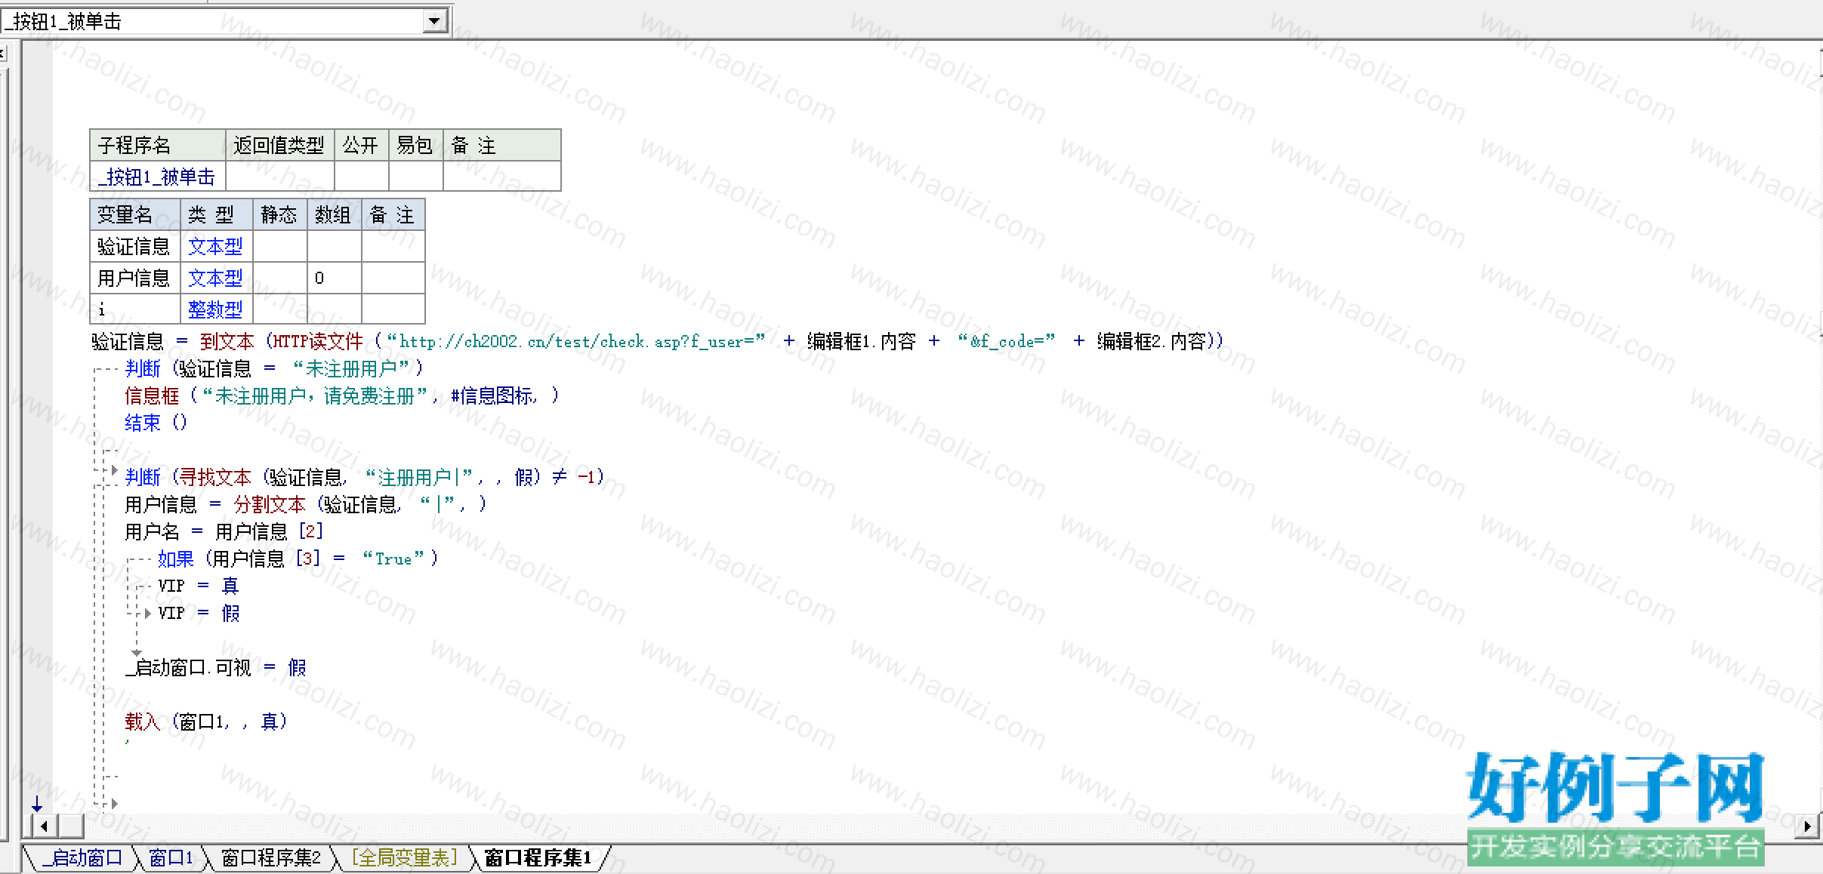This screenshot has width=1823, height=874.
Task: Select the 窗口程序集1 tab
Action: (x=537, y=858)
